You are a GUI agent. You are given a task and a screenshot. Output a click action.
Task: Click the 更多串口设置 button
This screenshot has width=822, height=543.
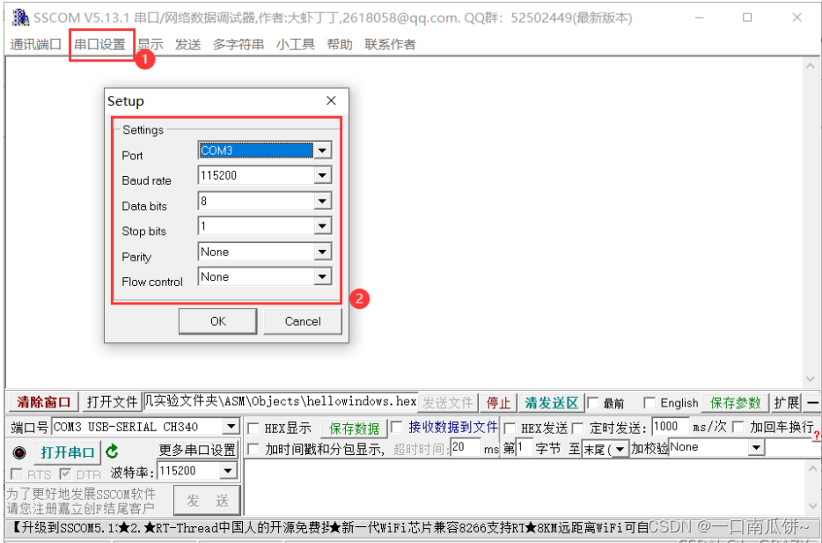[198, 450]
